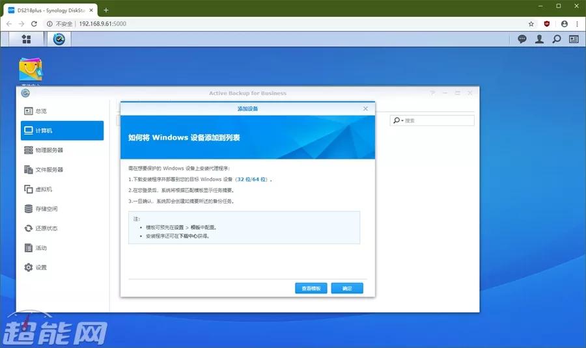Select 计算机 in the sidebar
The image size is (586, 348).
[x=62, y=130]
